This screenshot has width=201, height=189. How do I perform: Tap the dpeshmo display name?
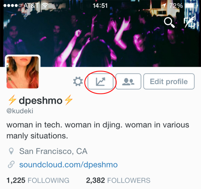(x=41, y=101)
